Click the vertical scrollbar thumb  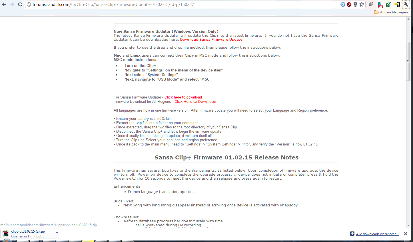coord(408,61)
